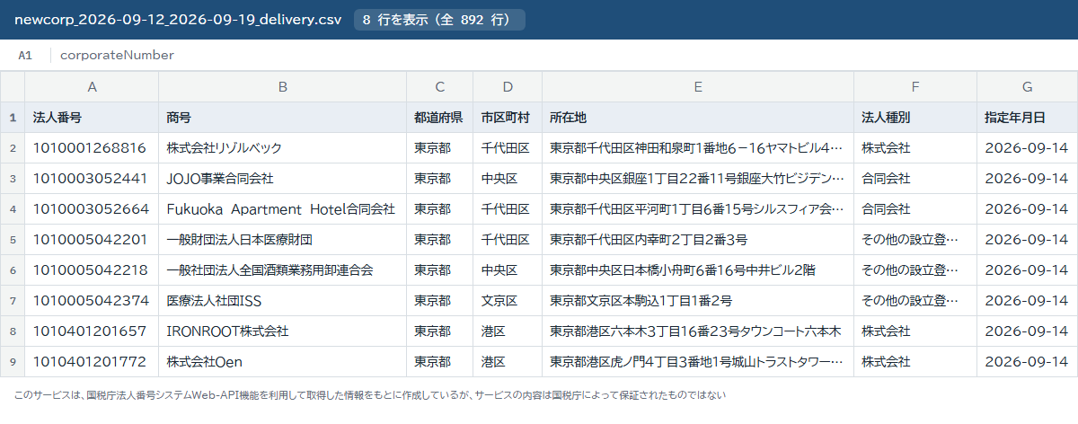Click 文京区 city cell
This screenshot has height=424, width=1078.
tap(508, 301)
